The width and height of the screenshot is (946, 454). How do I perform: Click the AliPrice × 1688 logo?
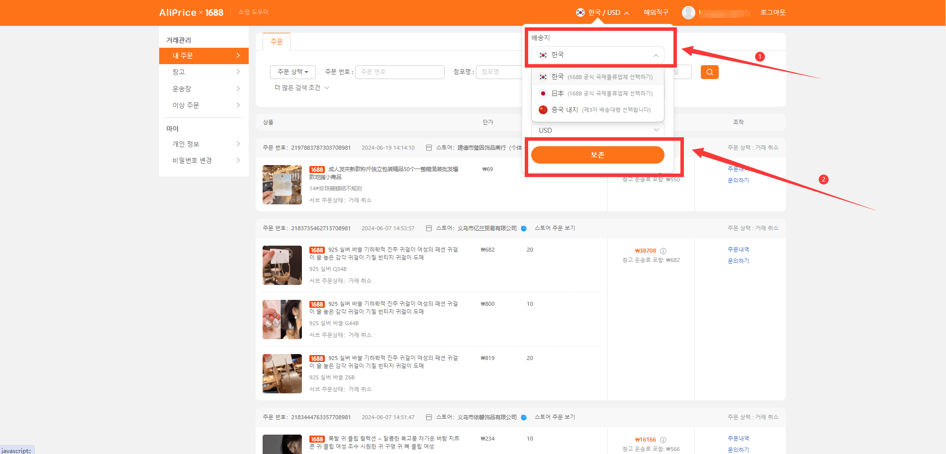(x=191, y=12)
